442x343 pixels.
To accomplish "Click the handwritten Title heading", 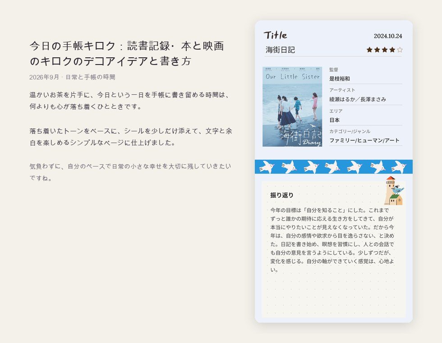I will (276, 35).
